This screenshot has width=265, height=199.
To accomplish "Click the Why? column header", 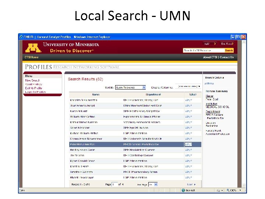I will pyautogui.click(x=193, y=95).
